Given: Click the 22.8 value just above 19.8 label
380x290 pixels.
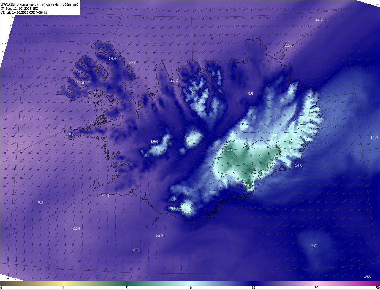Looking at the screenshot, I should tap(105, 195).
